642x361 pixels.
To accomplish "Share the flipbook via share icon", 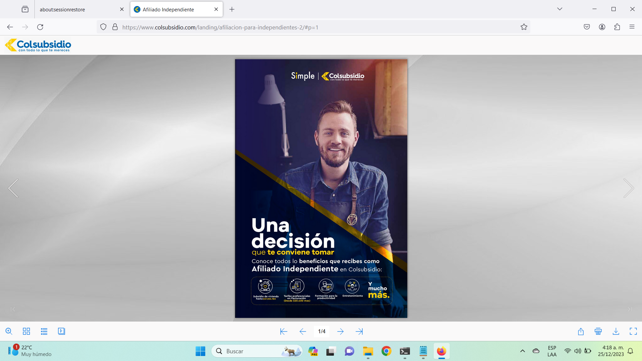I will [x=581, y=331].
